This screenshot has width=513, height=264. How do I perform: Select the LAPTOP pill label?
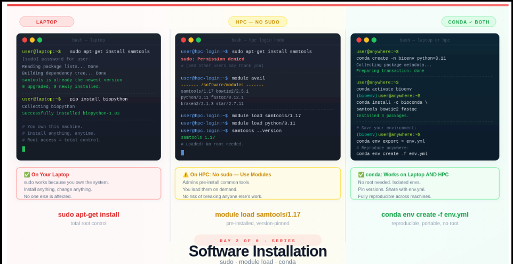pyautogui.click(x=47, y=22)
